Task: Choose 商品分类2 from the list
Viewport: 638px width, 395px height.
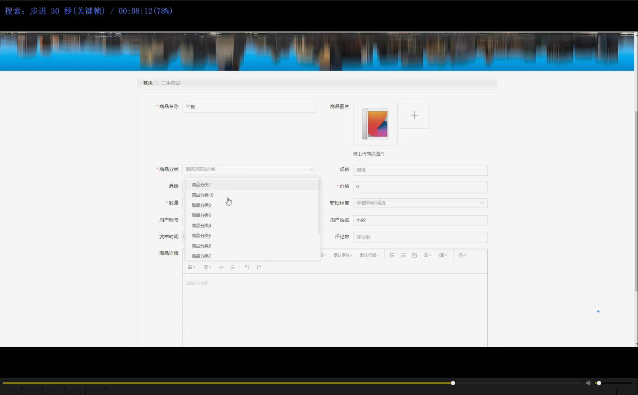Action: tap(252, 205)
